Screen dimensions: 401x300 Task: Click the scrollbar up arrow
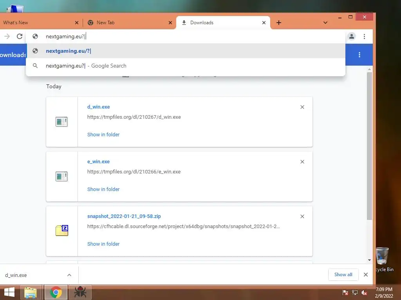(369, 70)
